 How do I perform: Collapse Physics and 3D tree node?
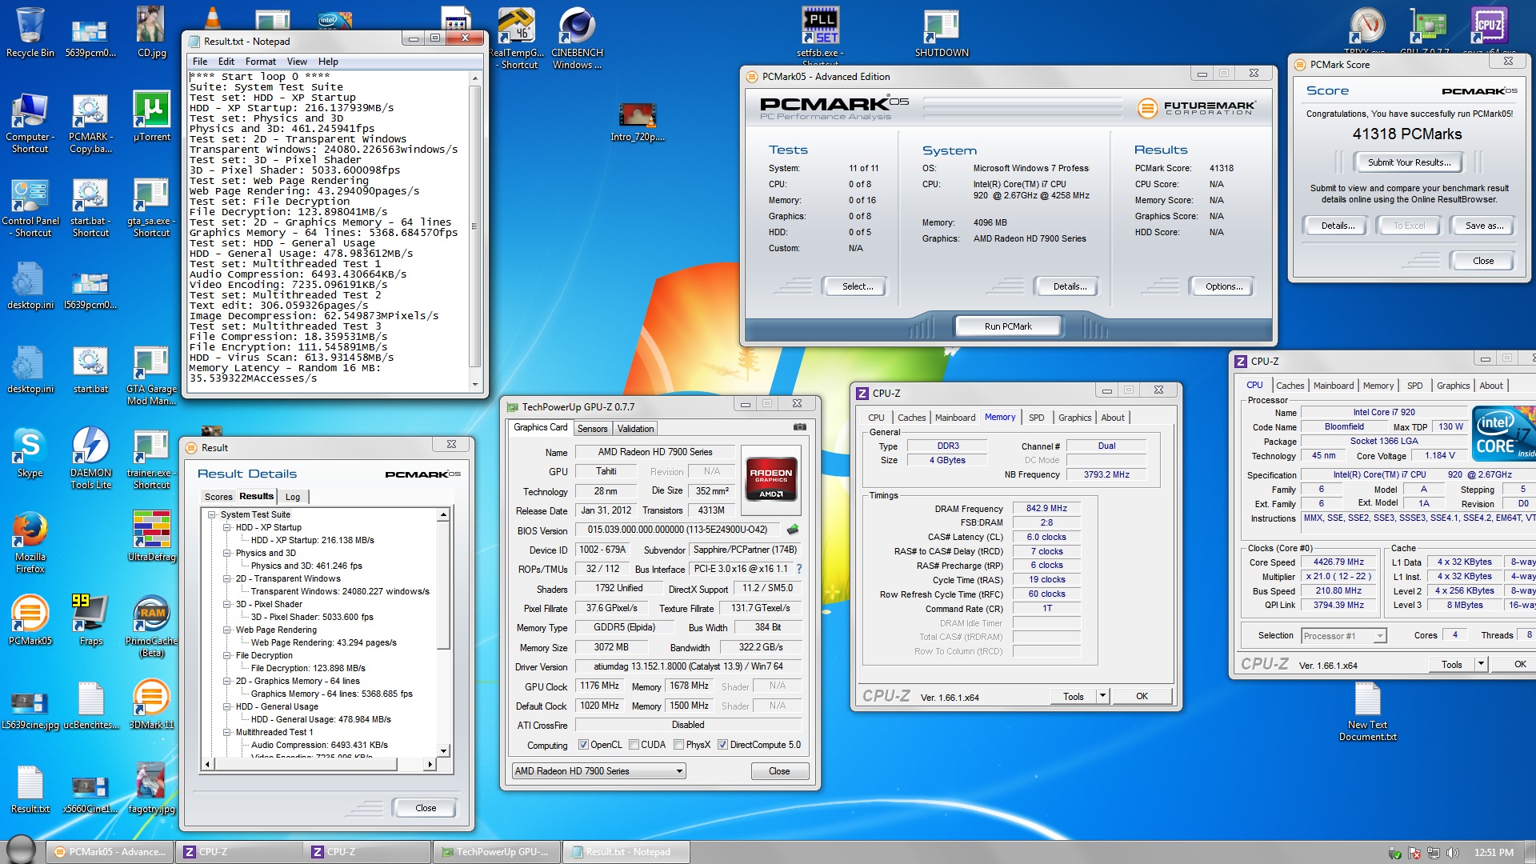tap(227, 554)
